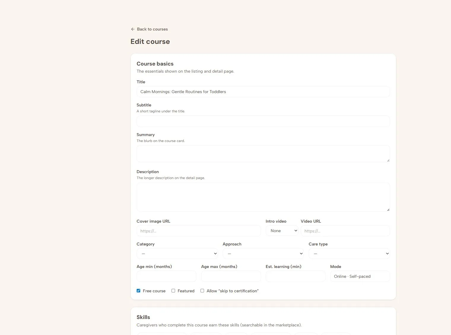This screenshot has width=451, height=335.
Task: Click the Video URL input field
Action: 345,231
